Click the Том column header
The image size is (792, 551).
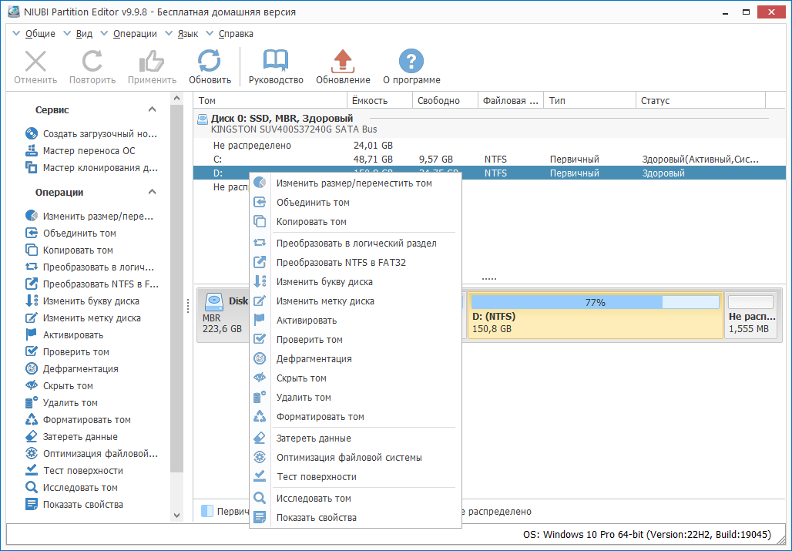click(270, 100)
